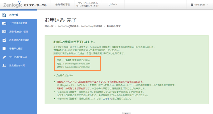Open 稼働率の確認 from the sidebar
Image resolution: width=213 pixels, height=114 pixels.
click(x=18, y=48)
